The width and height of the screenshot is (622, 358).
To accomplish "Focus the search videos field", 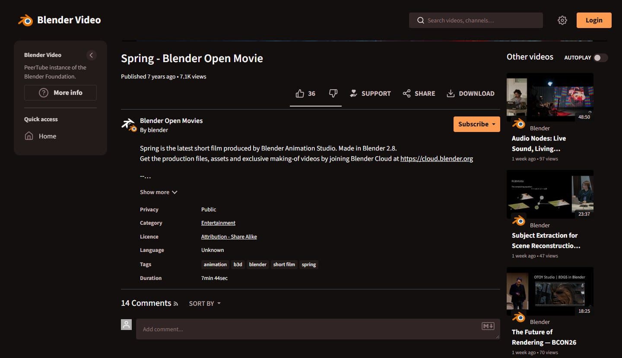I will [476, 20].
